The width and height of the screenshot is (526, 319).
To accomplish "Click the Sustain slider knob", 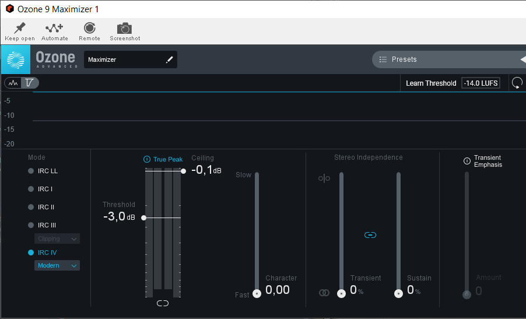I will (398, 294).
